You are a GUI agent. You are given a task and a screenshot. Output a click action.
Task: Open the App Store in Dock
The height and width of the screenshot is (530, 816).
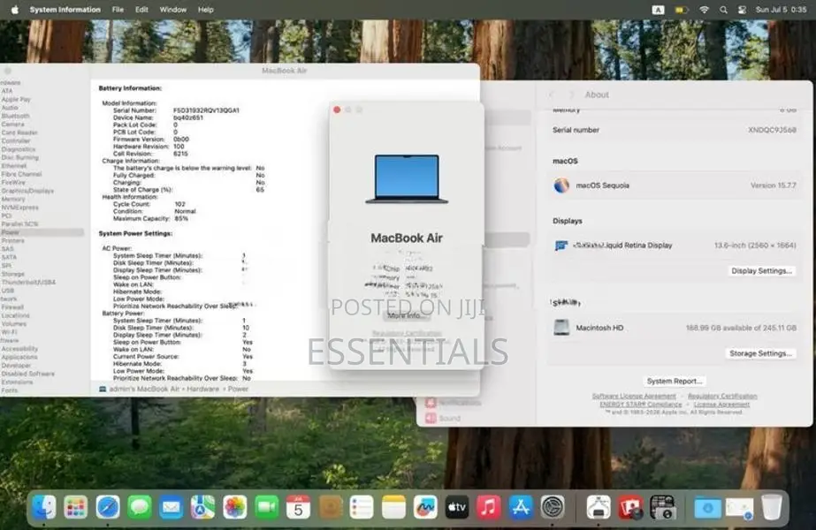(521, 507)
